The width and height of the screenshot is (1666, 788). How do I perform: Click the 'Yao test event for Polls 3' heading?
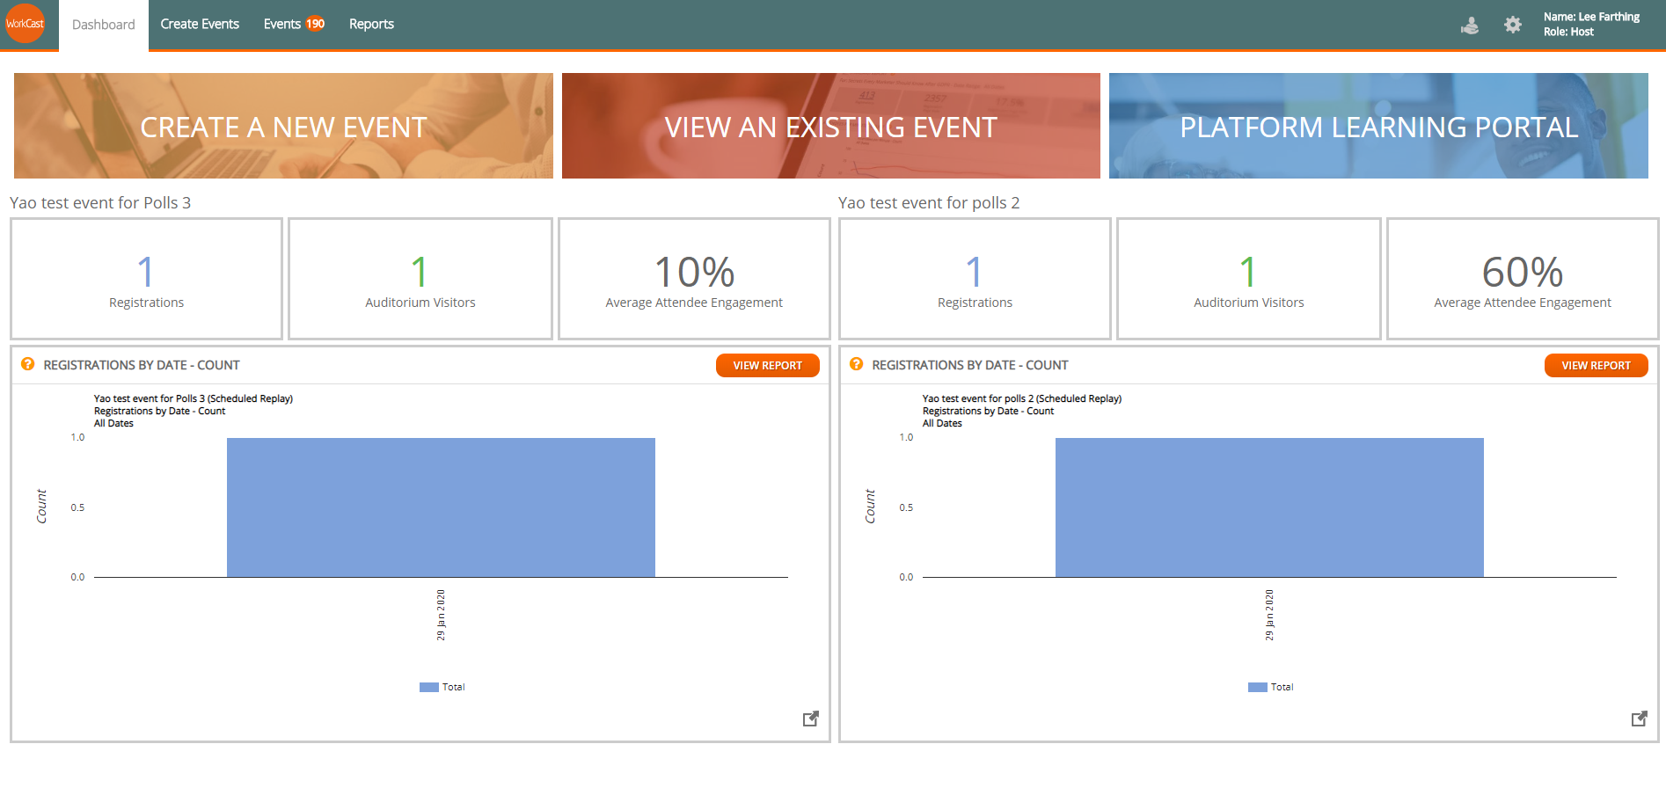click(x=100, y=203)
